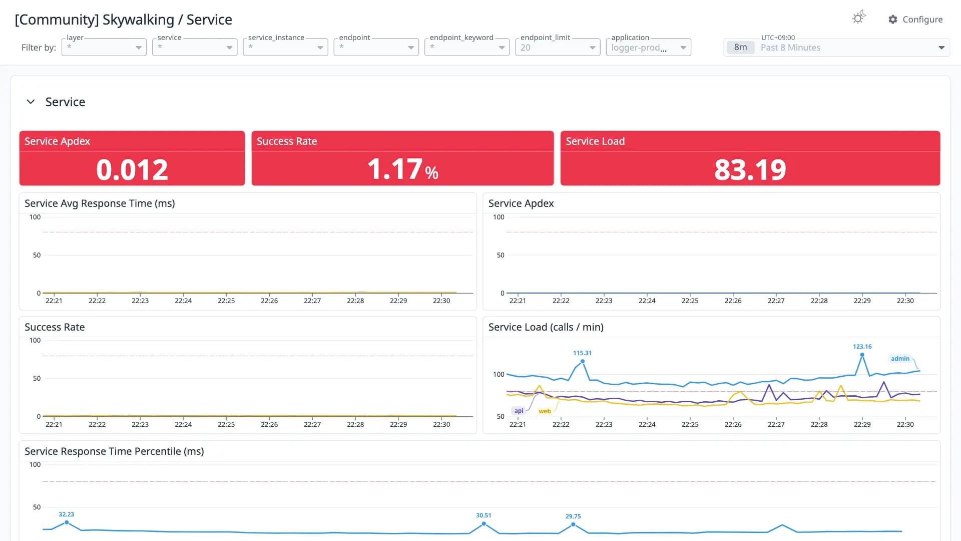The height and width of the screenshot is (541, 961).
Task: Click the 32.23 peak point in Percentile chart
Action: [67, 522]
